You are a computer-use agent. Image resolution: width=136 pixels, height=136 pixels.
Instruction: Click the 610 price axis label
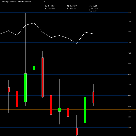[x=129, y=95]
